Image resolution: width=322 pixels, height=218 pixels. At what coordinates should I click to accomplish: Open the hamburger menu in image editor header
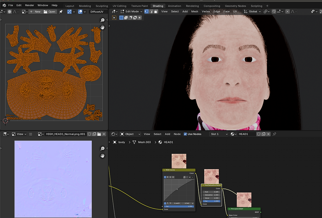click(x=31, y=134)
